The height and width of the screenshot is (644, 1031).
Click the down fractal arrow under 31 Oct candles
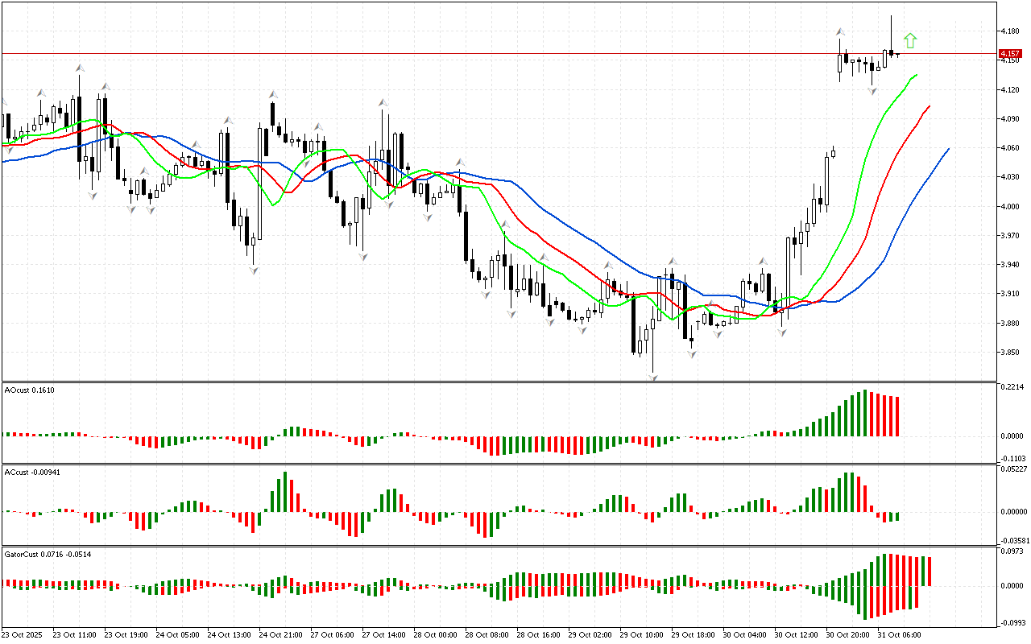(x=872, y=91)
